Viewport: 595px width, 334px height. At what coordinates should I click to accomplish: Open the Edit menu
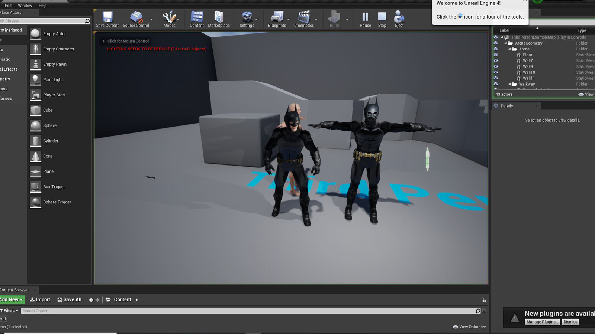tap(8, 6)
